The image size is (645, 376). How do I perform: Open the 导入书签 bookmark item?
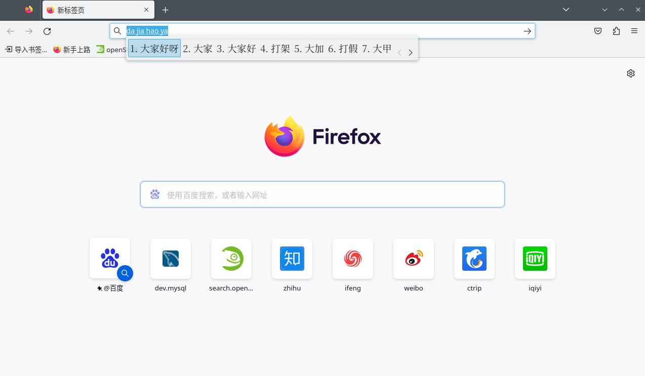[26, 50]
